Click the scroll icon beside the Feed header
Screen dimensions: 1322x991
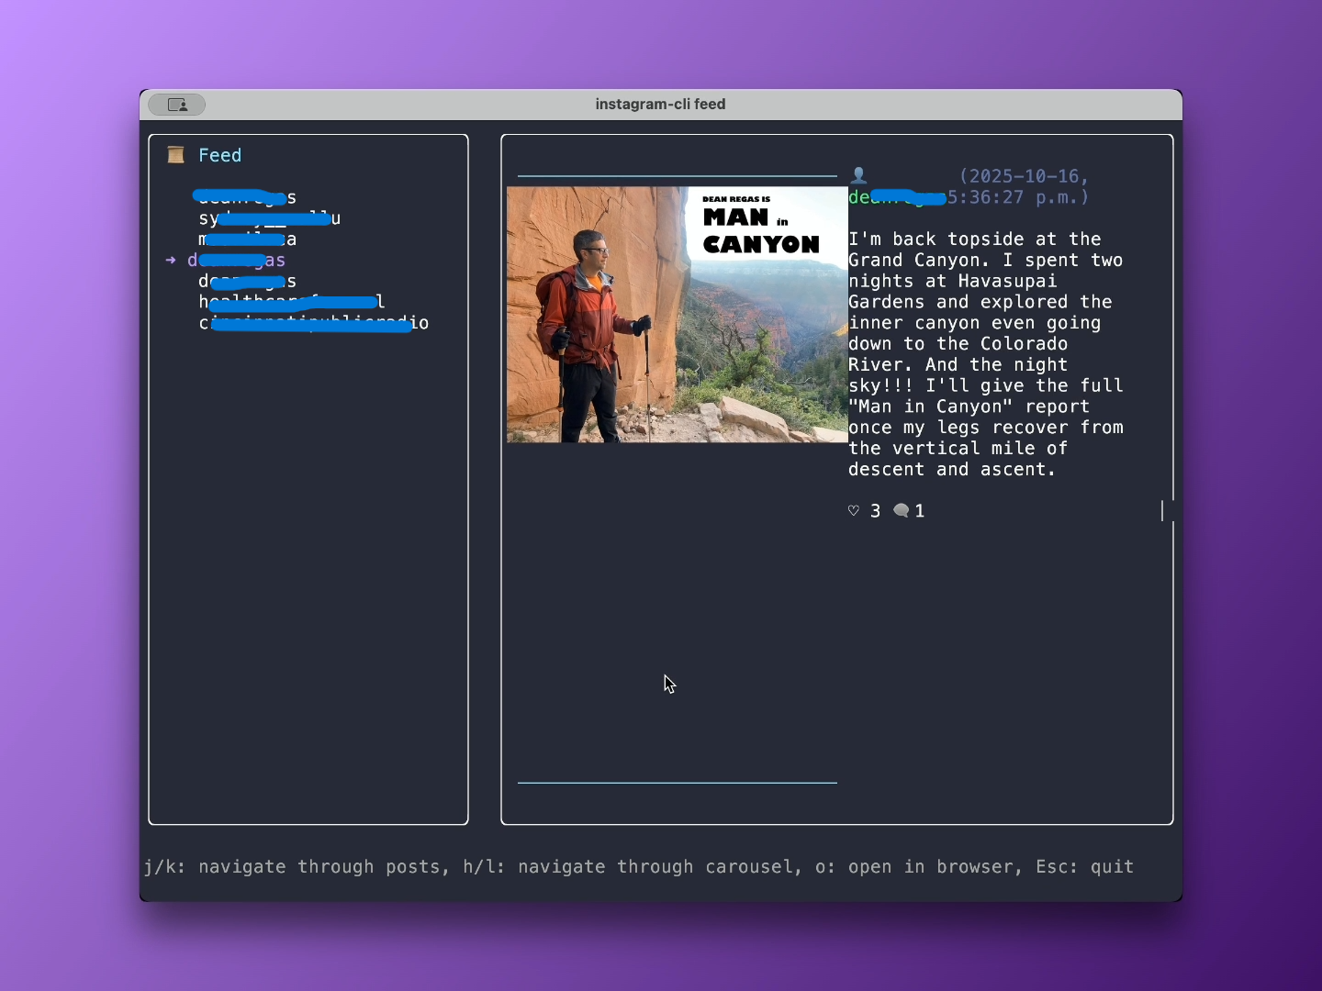click(174, 155)
